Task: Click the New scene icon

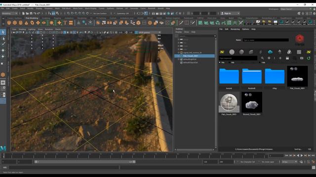Action: coord(23,13)
